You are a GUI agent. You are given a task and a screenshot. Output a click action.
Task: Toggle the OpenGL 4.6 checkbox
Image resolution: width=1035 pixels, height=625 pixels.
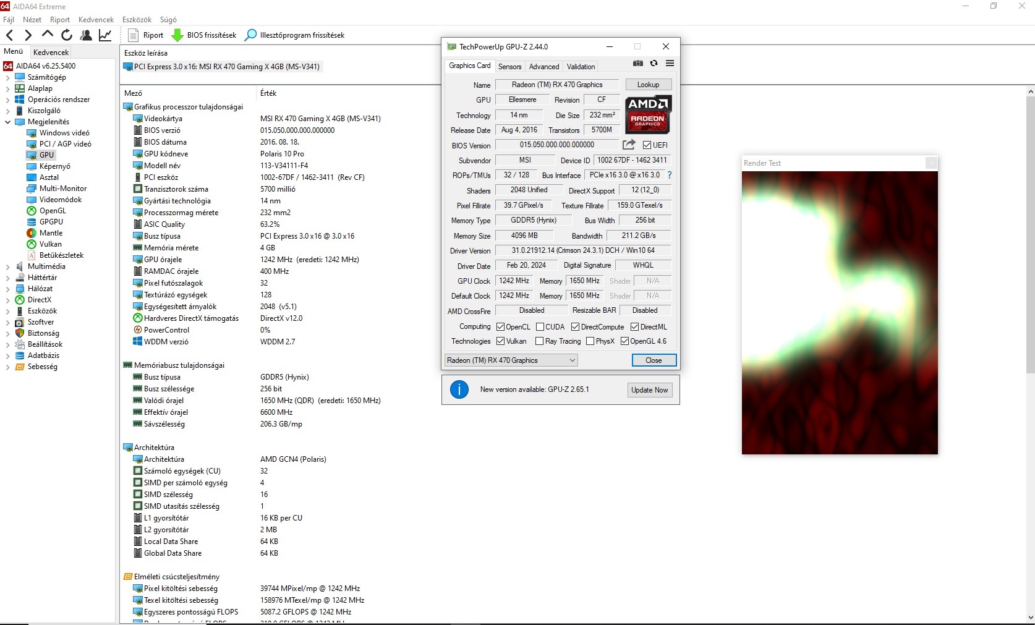click(x=624, y=341)
